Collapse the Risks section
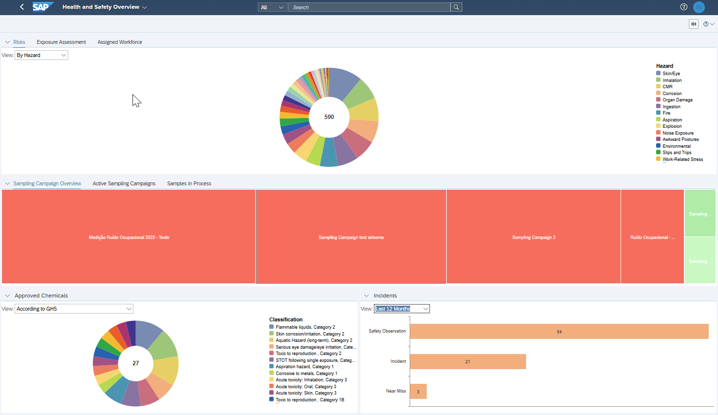The width and height of the screenshot is (718, 415). point(7,42)
